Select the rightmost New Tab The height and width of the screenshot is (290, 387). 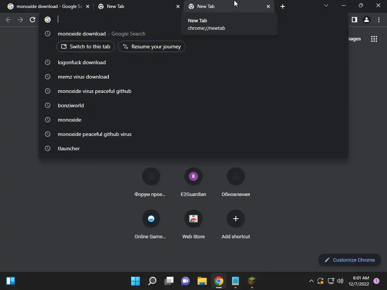click(229, 6)
